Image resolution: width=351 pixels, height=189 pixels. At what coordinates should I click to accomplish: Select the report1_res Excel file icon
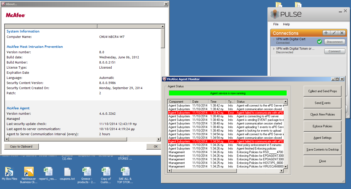(48, 174)
